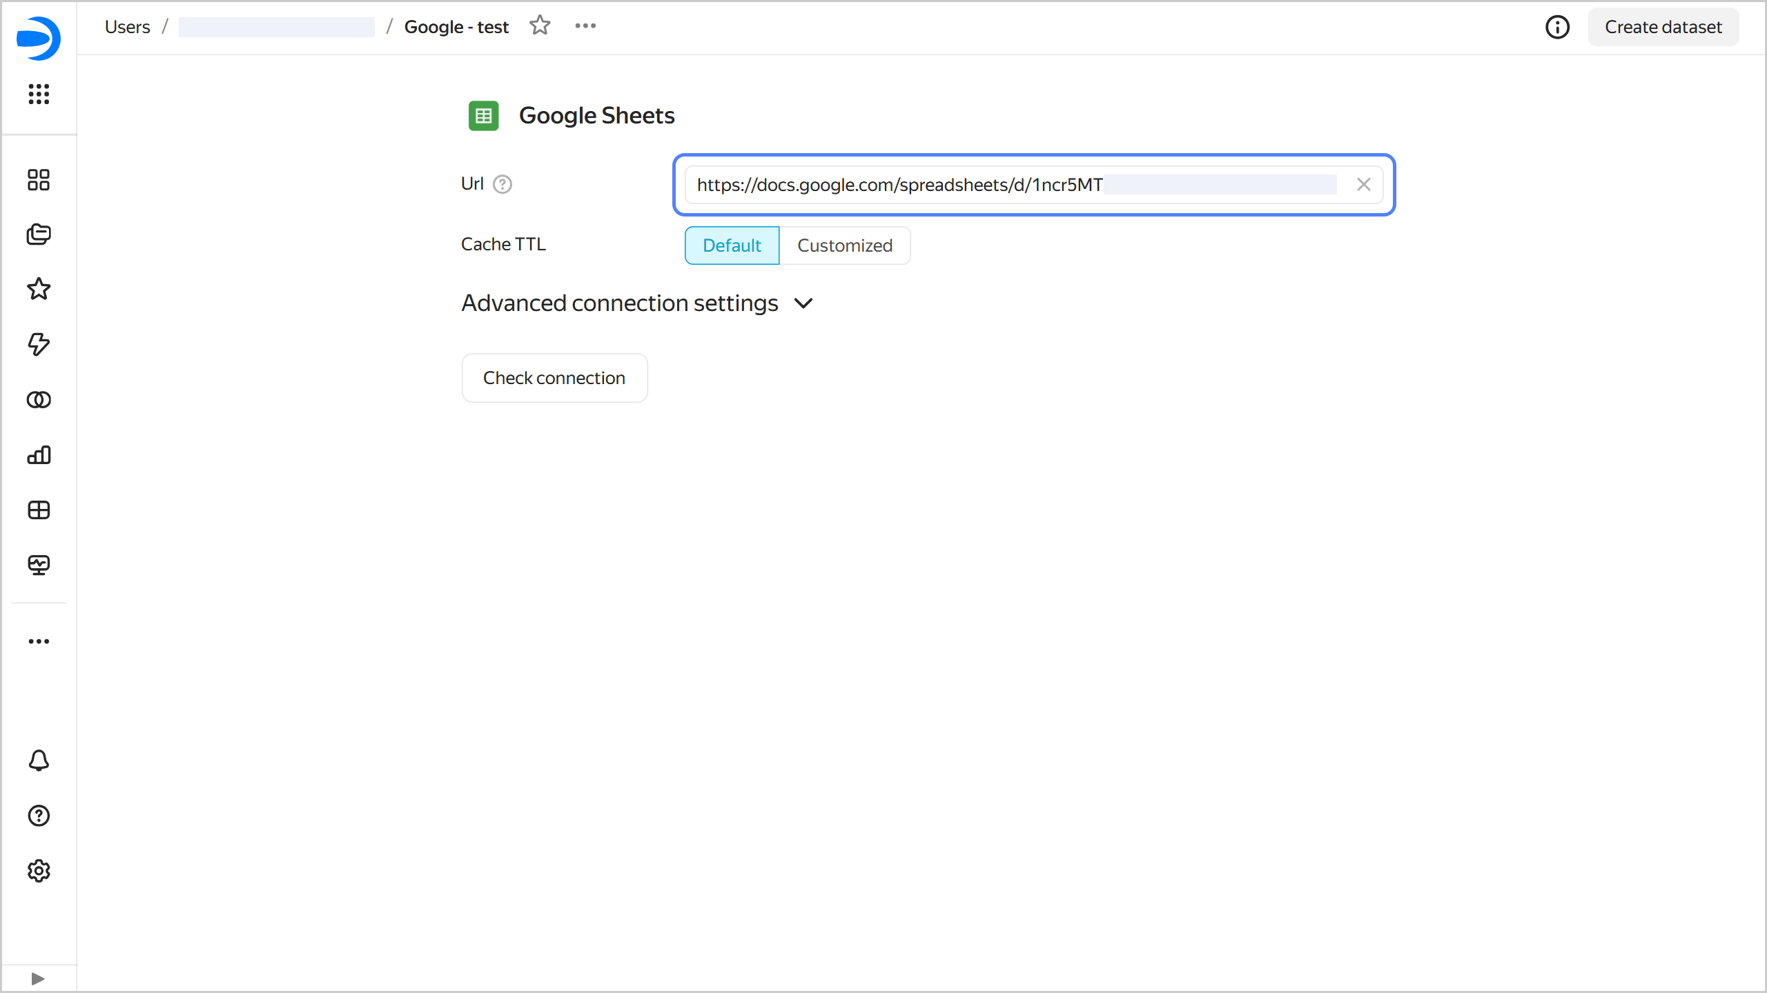
Task: Click the Cache TTL label
Action: click(x=503, y=245)
